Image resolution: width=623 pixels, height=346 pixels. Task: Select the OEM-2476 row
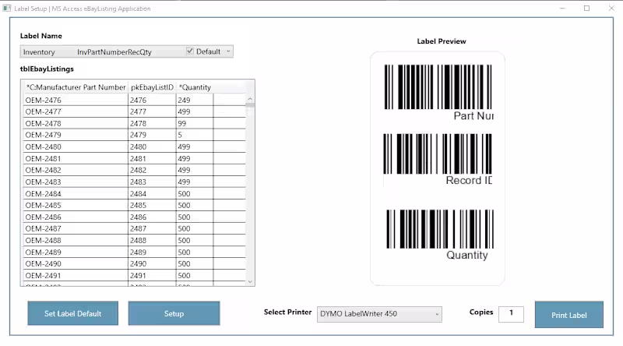tap(135, 100)
